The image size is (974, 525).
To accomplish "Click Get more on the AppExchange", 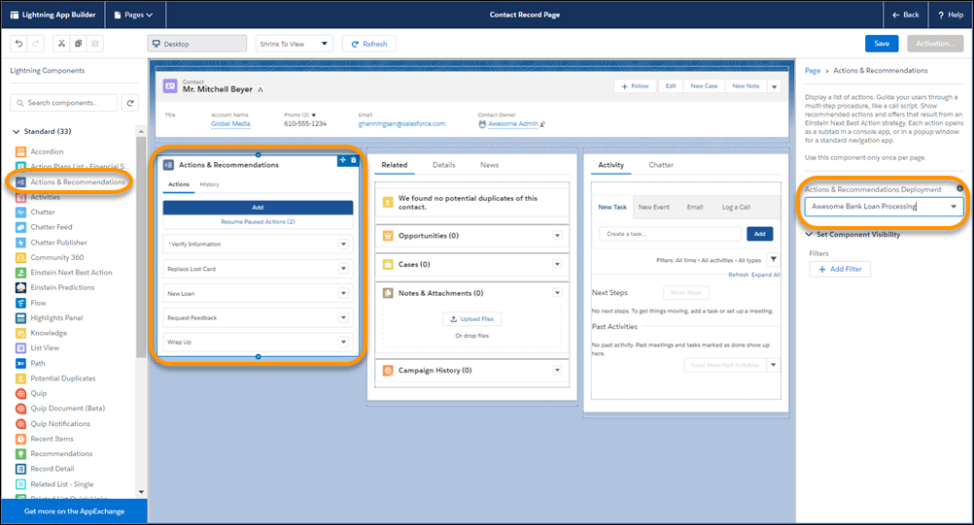I will click(x=74, y=511).
